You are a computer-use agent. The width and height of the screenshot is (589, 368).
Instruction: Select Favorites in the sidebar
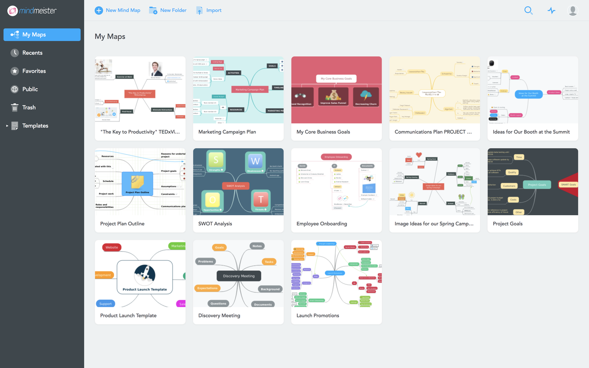click(33, 71)
